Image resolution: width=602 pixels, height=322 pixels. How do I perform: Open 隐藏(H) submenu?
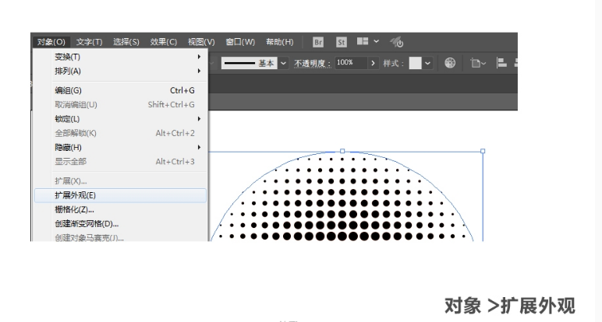(121, 147)
